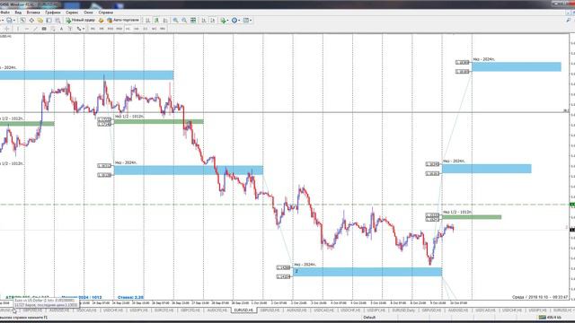Switch timeframe to H1
The image size is (575, 323).
[128, 29]
